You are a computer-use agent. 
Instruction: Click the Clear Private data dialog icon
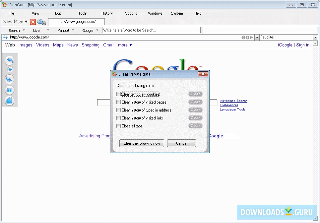coord(114,74)
